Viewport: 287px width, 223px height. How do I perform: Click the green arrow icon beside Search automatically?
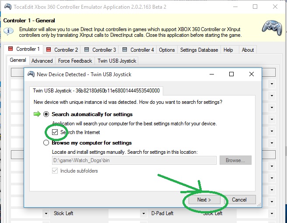tap(37, 114)
